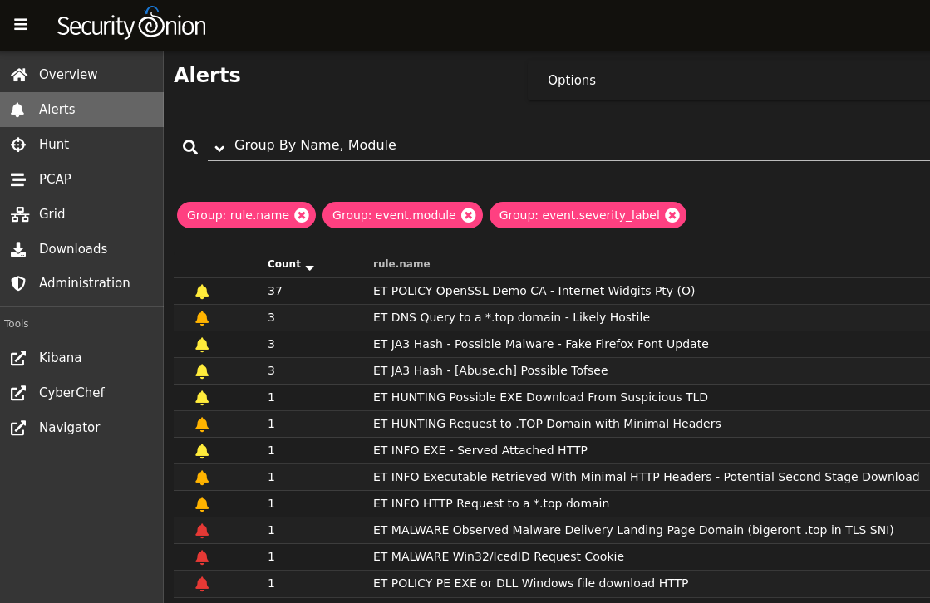Acknowledge the Fake Firefox Font Update alert bell
The width and height of the screenshot is (930, 603).
[202, 345]
